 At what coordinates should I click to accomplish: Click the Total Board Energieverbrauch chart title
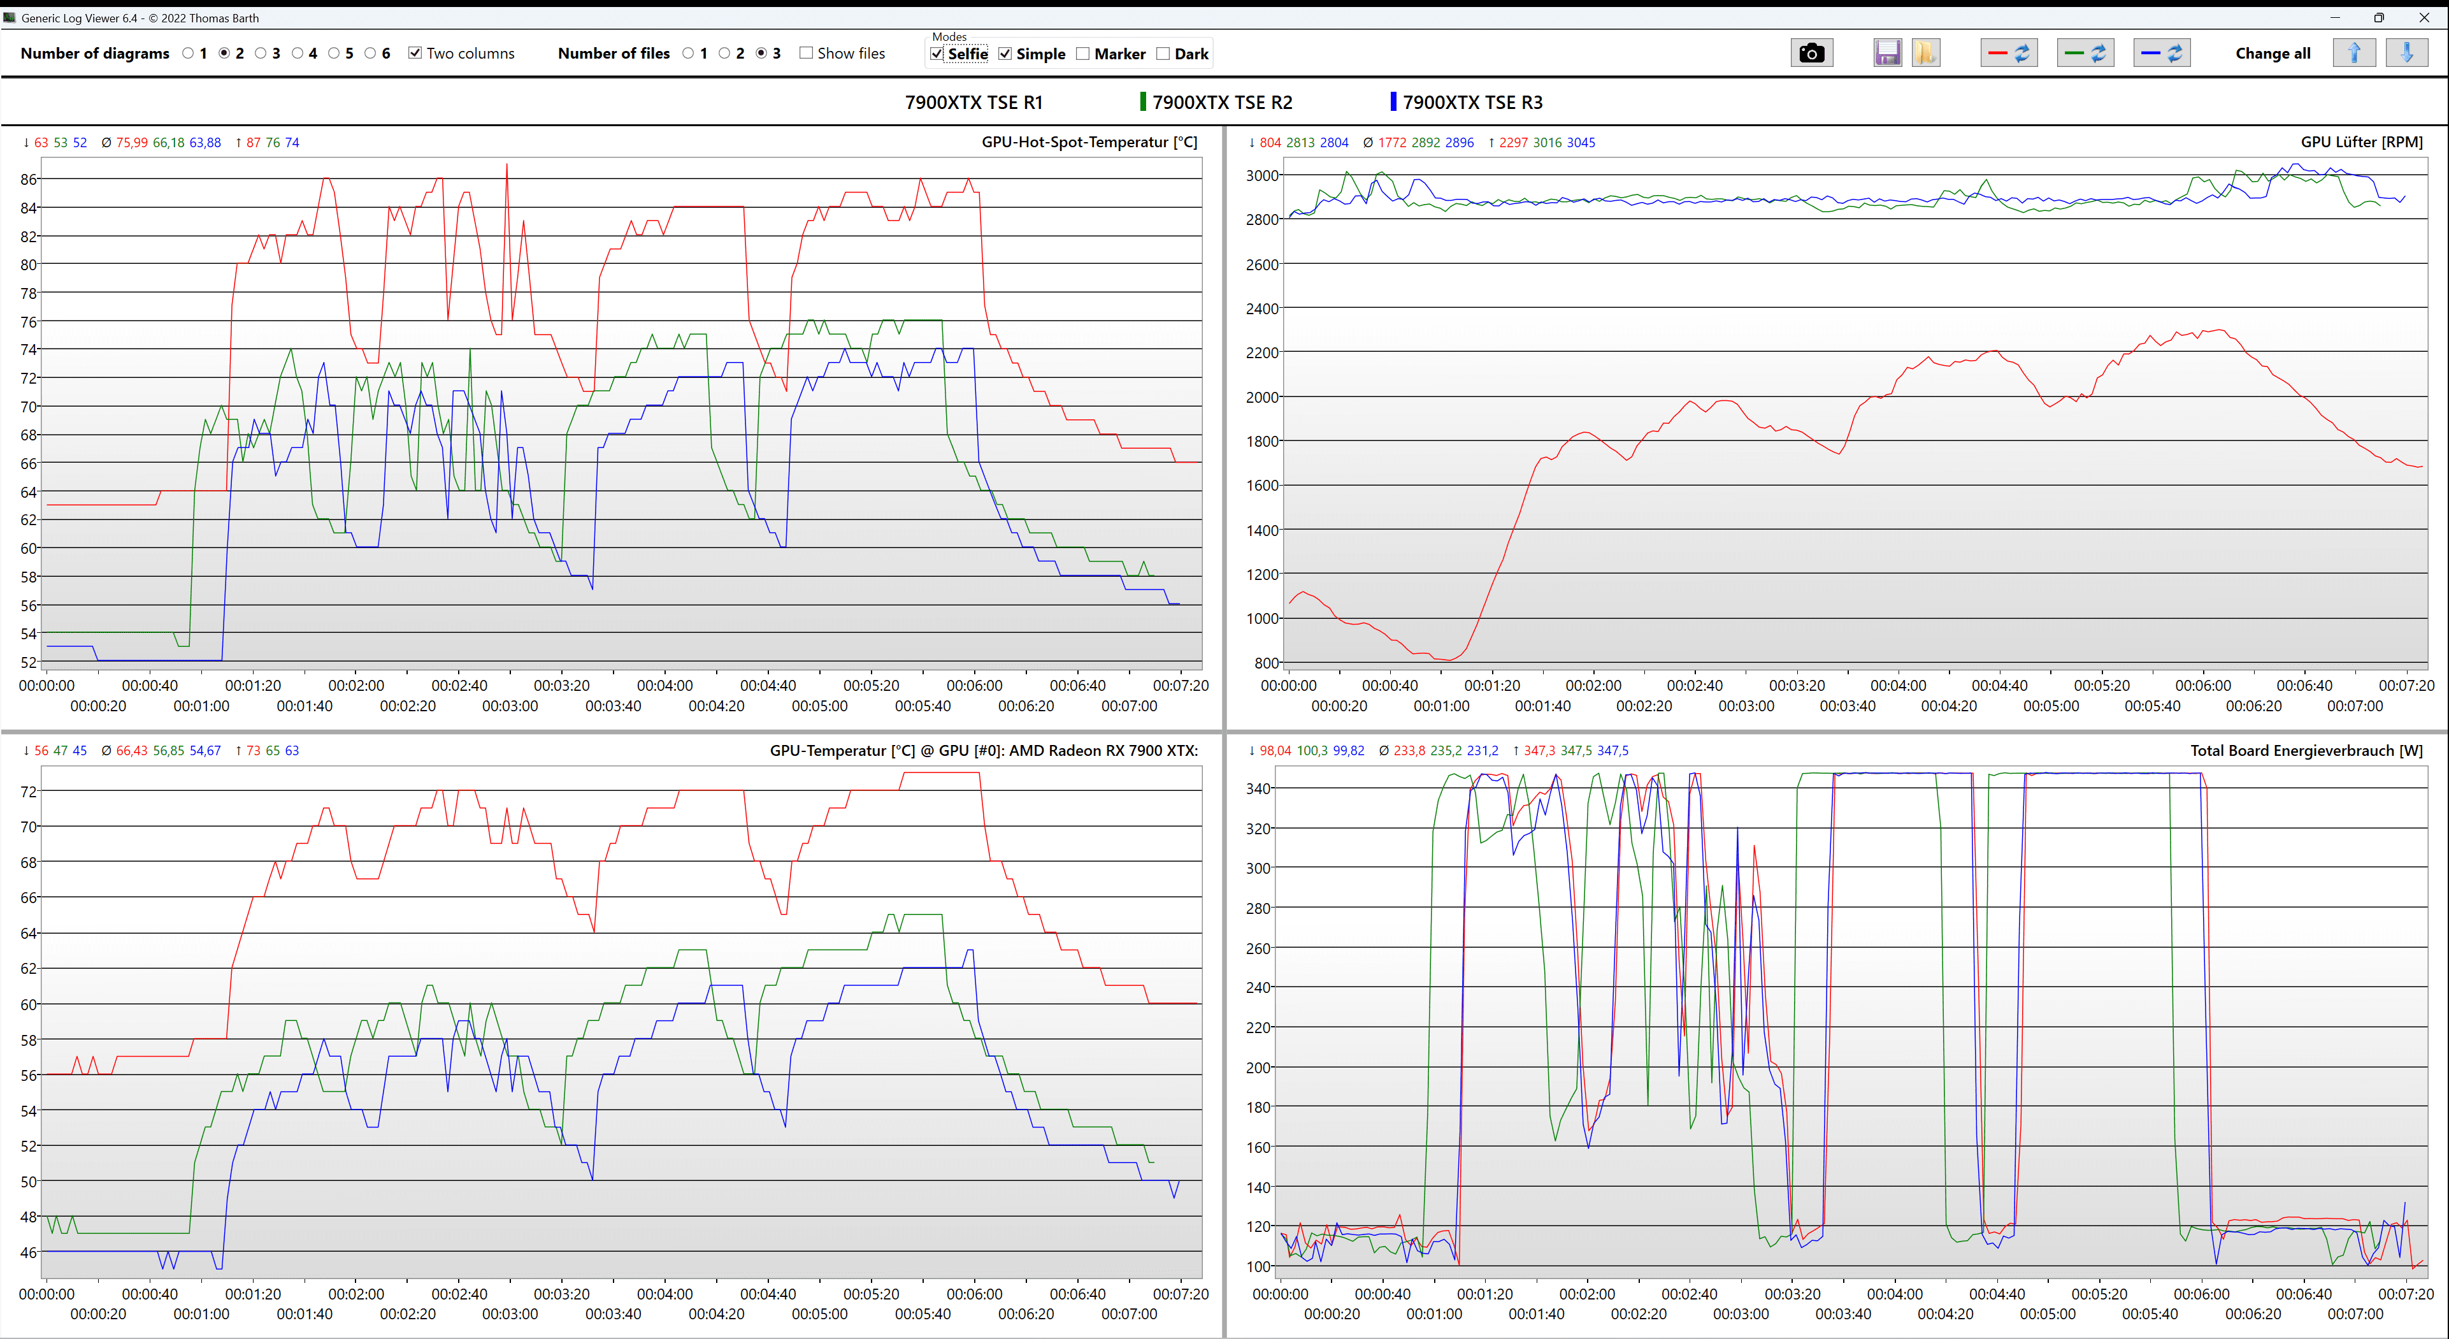pyautogui.click(x=2306, y=750)
